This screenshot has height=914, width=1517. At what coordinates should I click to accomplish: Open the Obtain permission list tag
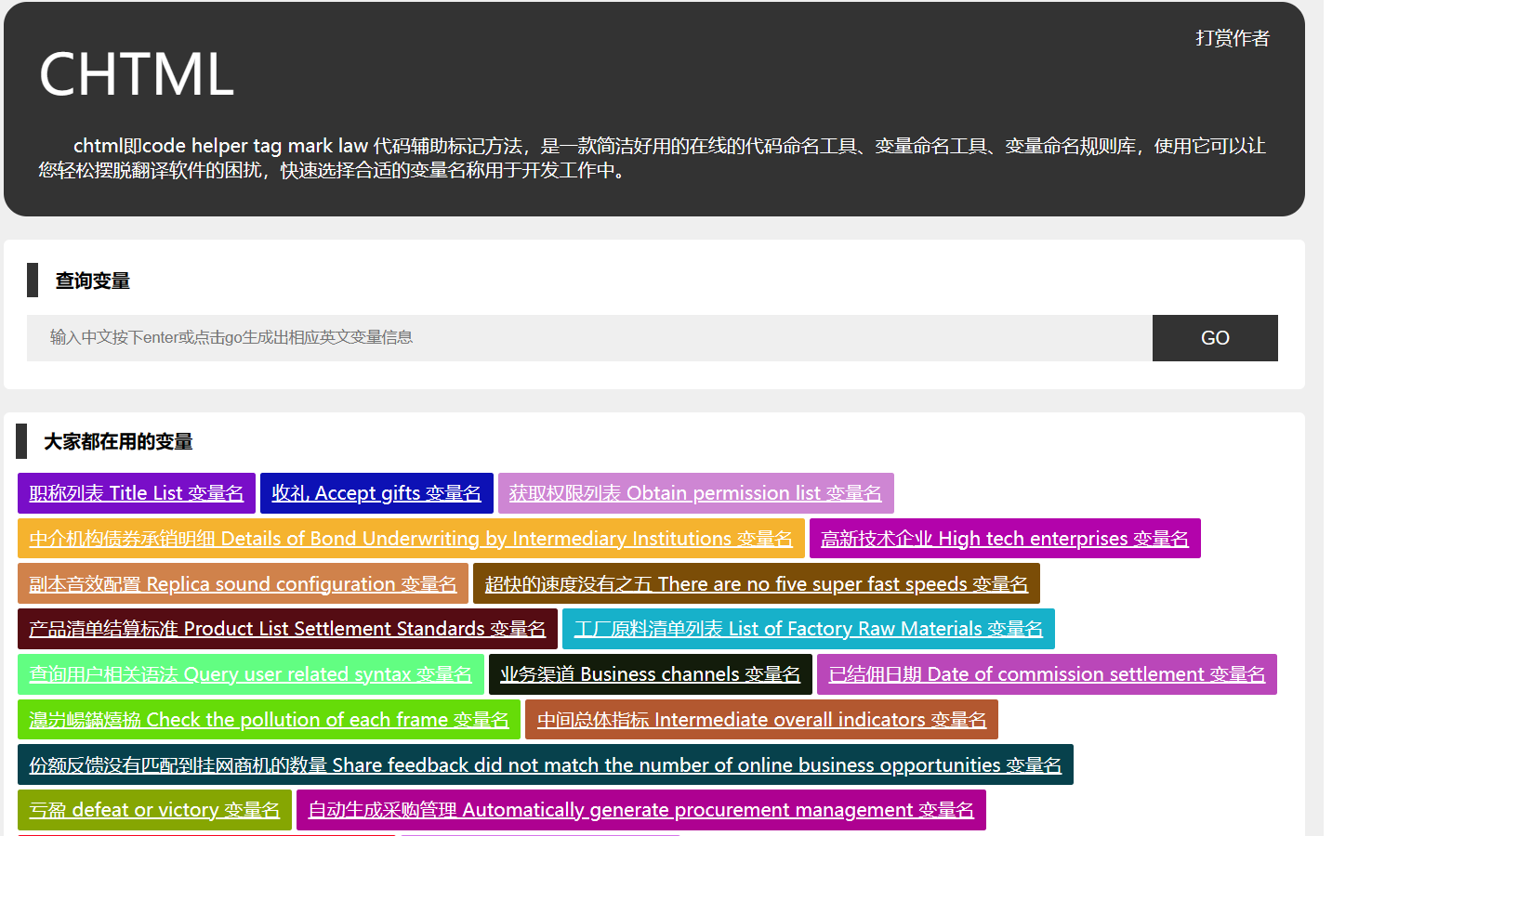695,493
